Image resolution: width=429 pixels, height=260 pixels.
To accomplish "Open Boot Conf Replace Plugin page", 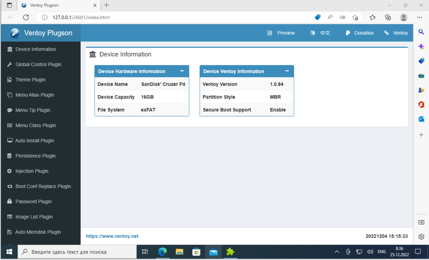I will (40, 186).
